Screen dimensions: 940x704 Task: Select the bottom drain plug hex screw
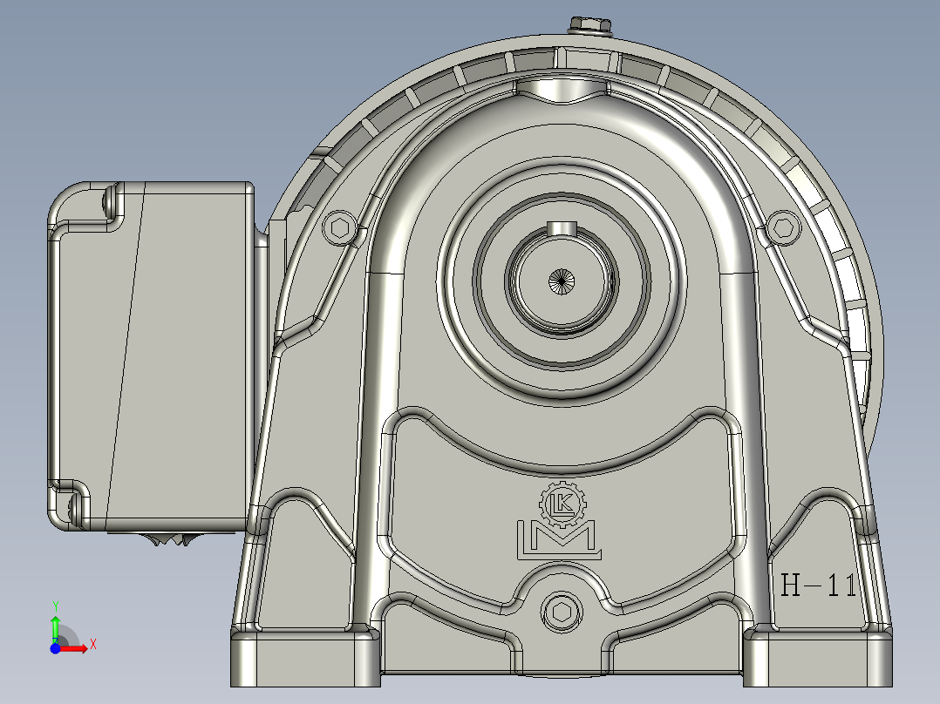pyautogui.click(x=562, y=612)
